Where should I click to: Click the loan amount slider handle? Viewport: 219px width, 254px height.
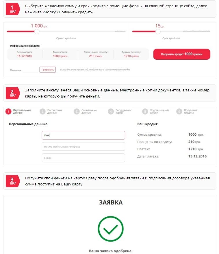point(37,32)
